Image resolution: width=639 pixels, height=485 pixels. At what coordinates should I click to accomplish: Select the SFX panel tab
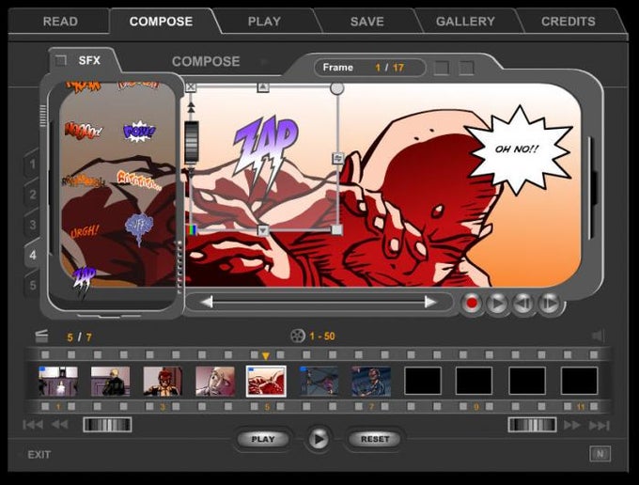point(89,61)
